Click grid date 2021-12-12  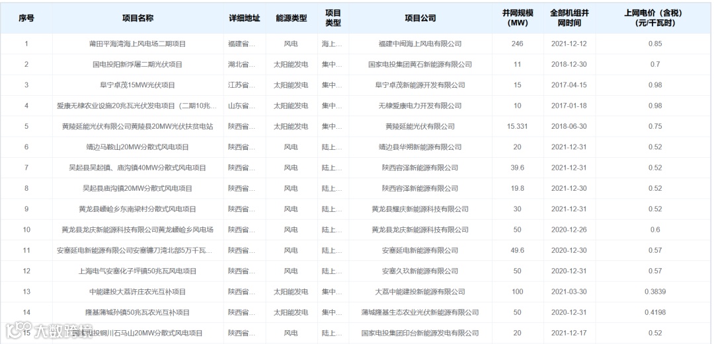(x=569, y=44)
